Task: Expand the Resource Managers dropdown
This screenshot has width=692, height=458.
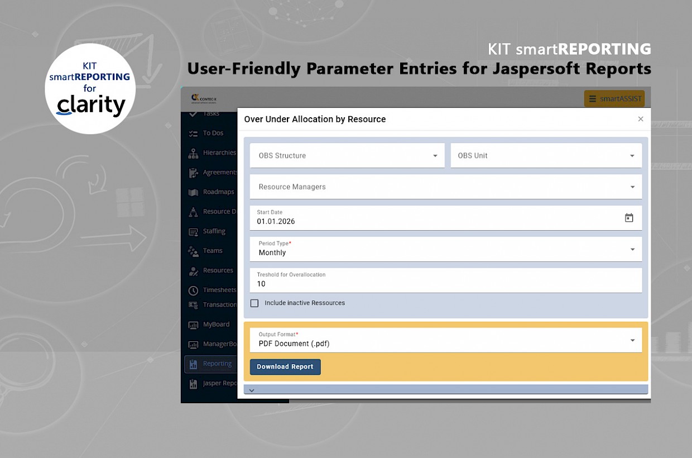Action: tap(446, 187)
